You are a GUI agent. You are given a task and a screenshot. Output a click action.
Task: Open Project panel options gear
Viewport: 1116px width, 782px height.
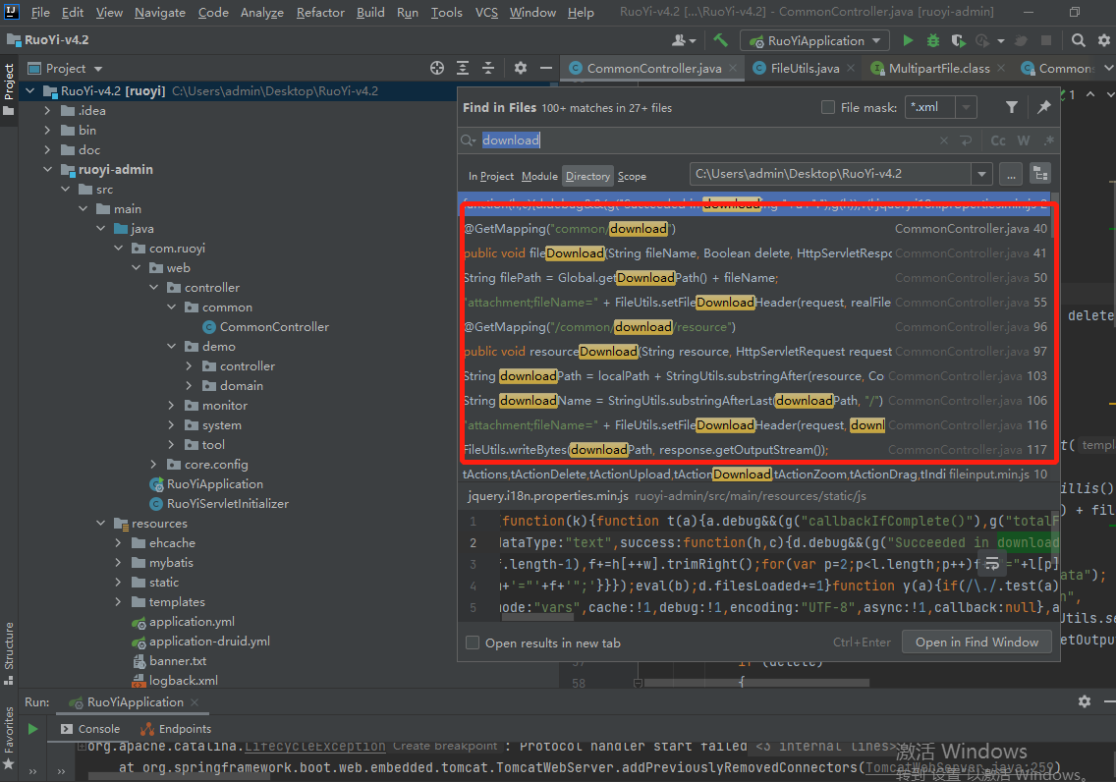click(521, 69)
